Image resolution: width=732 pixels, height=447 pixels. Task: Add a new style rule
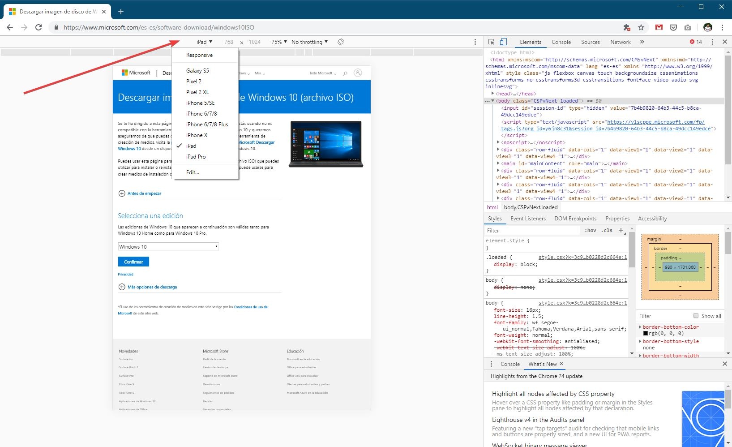coord(621,230)
